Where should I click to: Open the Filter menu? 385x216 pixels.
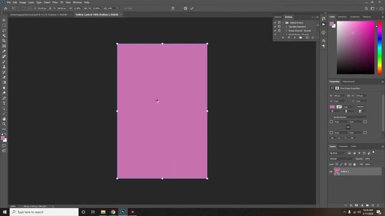(55, 2)
